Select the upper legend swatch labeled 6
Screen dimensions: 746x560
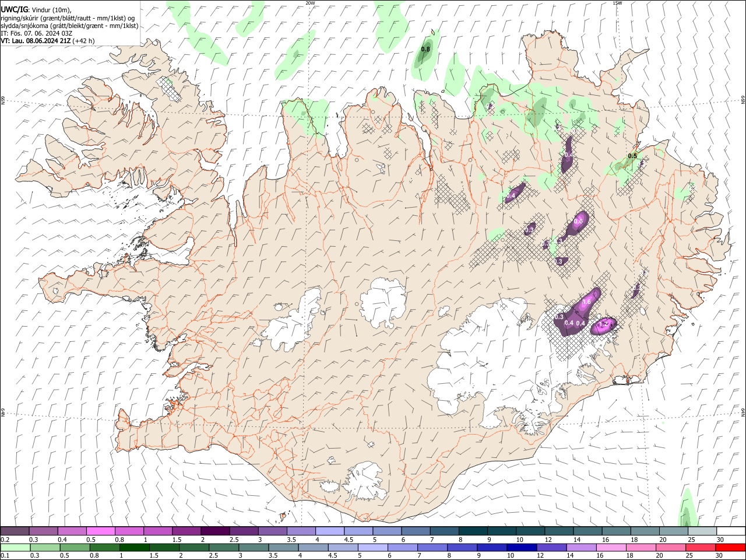(415, 531)
